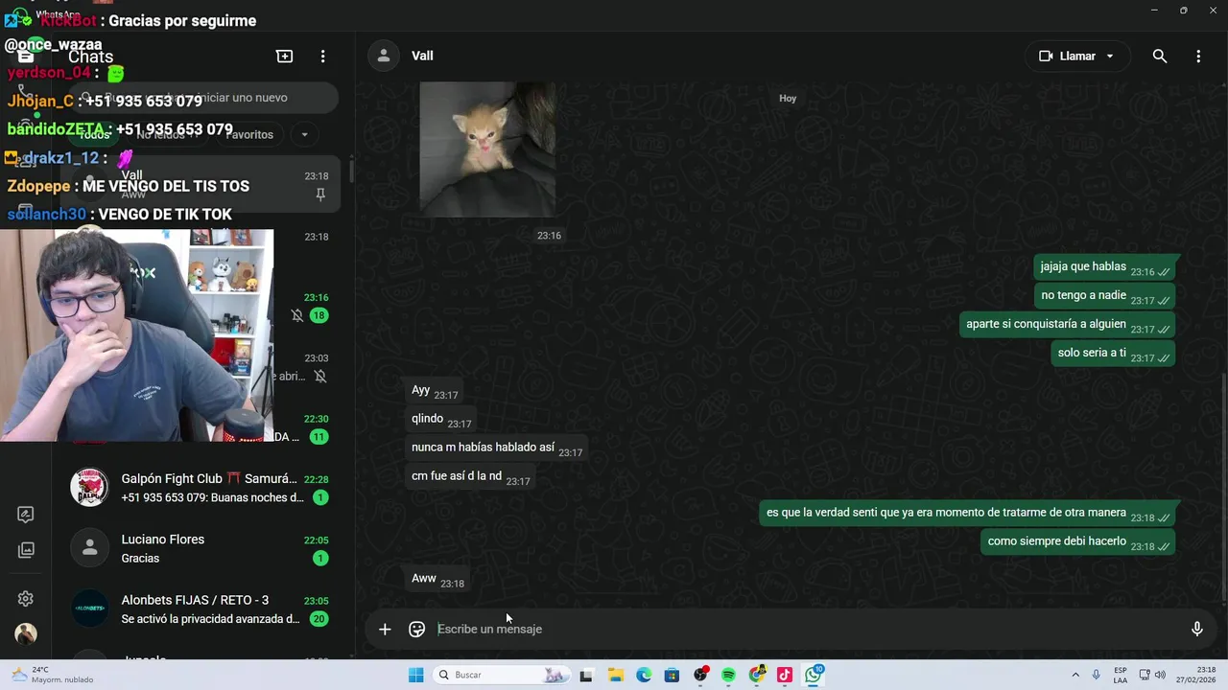Start a new chat with the plus-box icon

click(x=285, y=57)
